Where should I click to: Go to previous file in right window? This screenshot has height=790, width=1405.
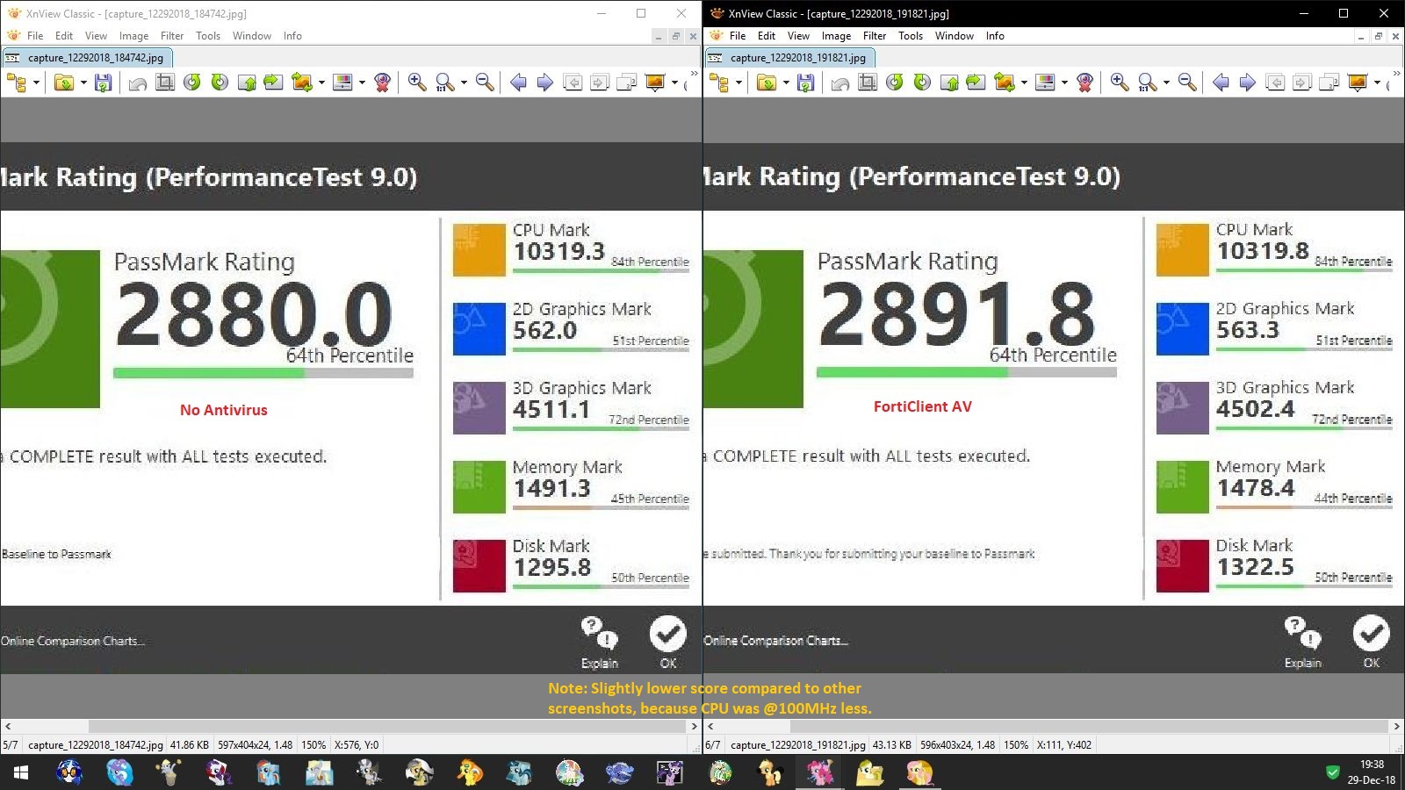click(1221, 83)
